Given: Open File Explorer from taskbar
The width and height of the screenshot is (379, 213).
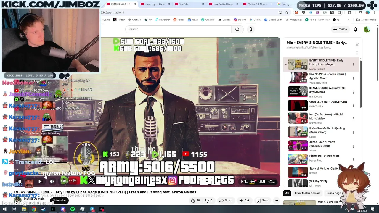Looking at the screenshot, I should (x=24, y=209).
